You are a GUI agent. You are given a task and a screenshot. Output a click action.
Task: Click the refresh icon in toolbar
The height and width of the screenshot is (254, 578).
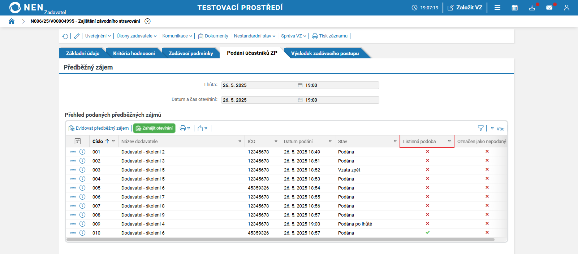[65, 36]
